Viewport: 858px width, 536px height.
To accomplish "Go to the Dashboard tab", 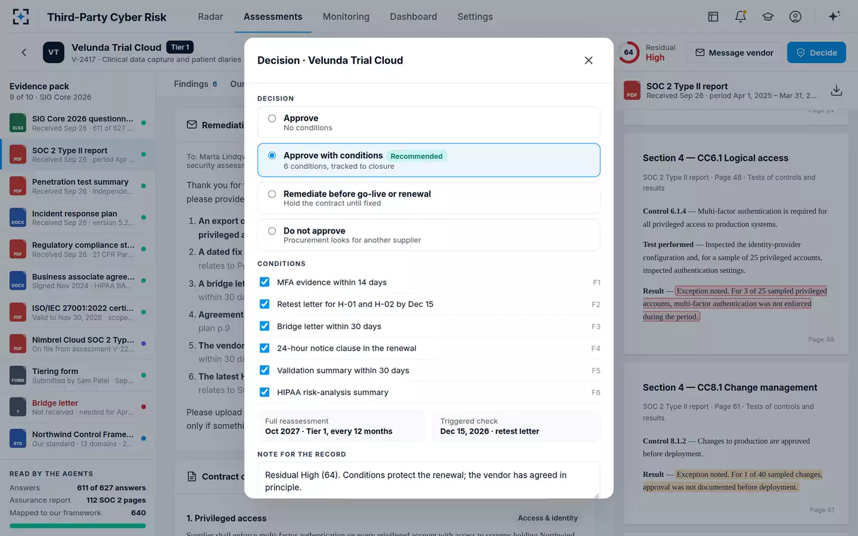I will (x=414, y=17).
